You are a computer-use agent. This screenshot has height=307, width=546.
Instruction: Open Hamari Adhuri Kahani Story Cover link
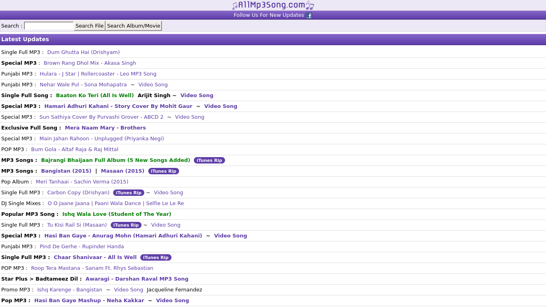[x=118, y=106]
